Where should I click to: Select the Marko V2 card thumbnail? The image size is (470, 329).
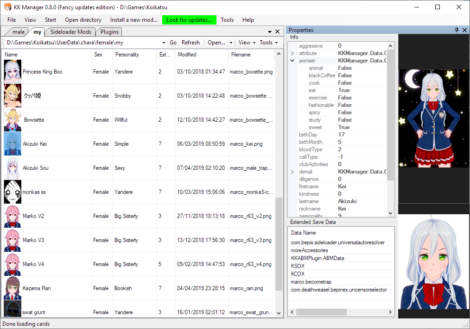pos(13,216)
